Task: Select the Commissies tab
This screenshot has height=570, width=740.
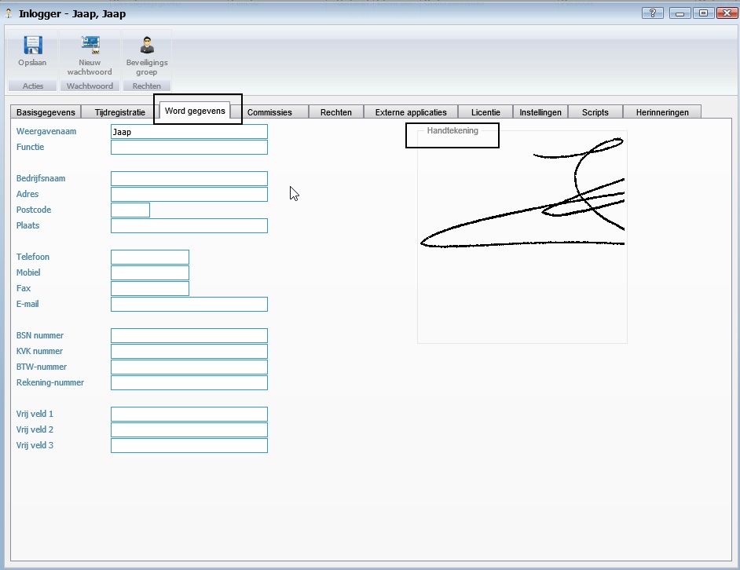Action: pyautogui.click(x=269, y=112)
